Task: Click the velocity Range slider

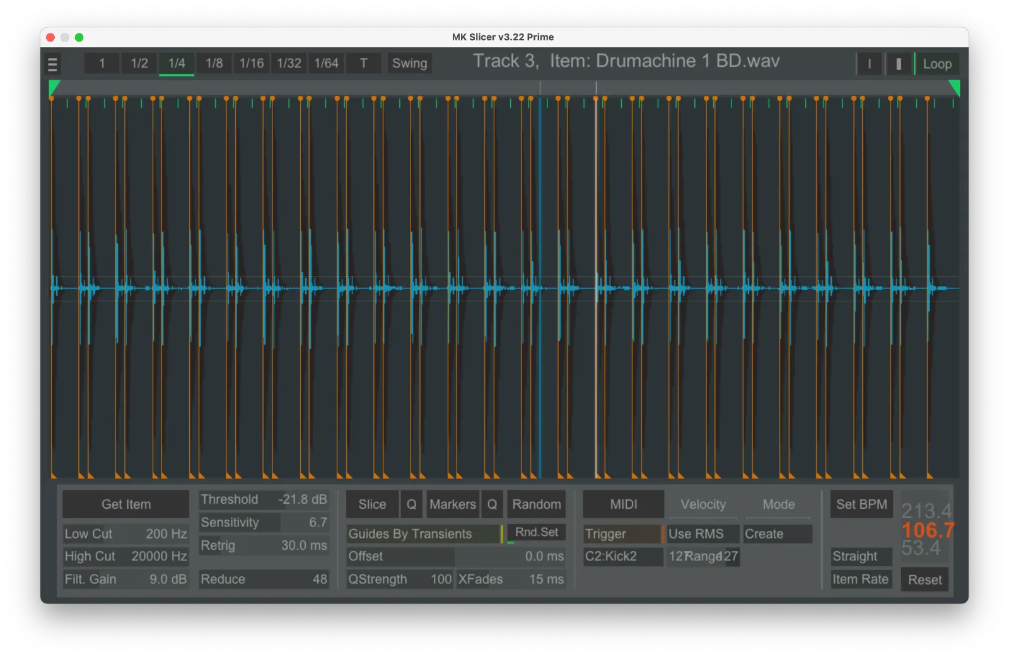Action: [x=703, y=557]
